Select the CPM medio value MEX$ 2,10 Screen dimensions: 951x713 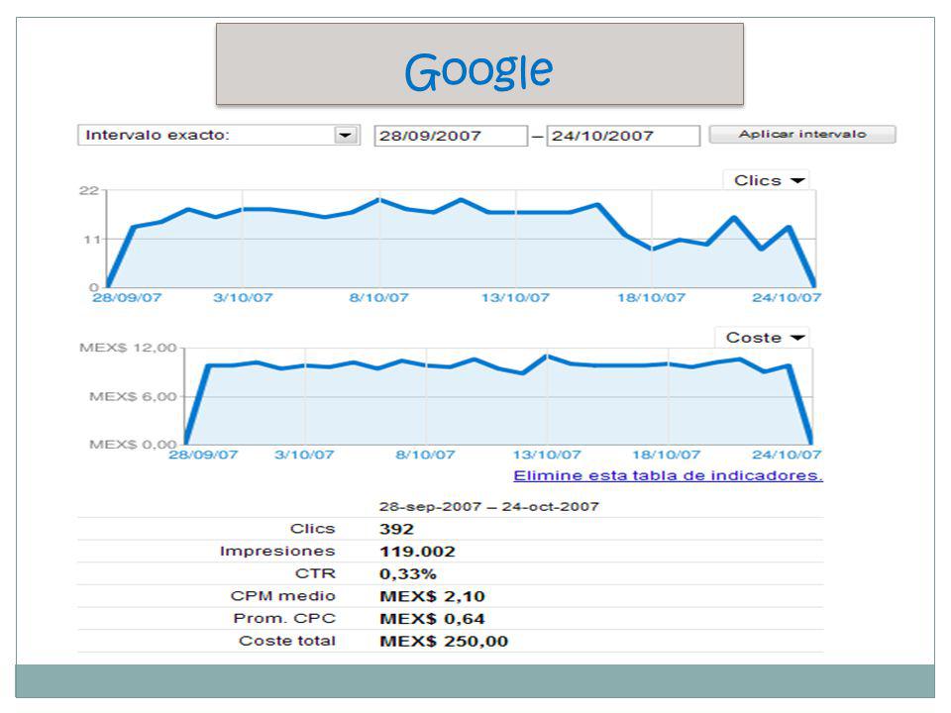click(433, 596)
